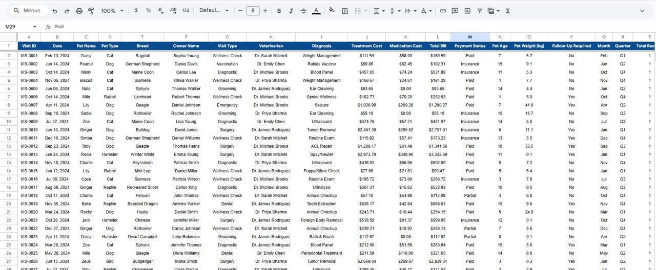The height and width of the screenshot is (270, 656).
Task: Open text rotation dropdown
Action: pyautogui.click(x=426, y=11)
